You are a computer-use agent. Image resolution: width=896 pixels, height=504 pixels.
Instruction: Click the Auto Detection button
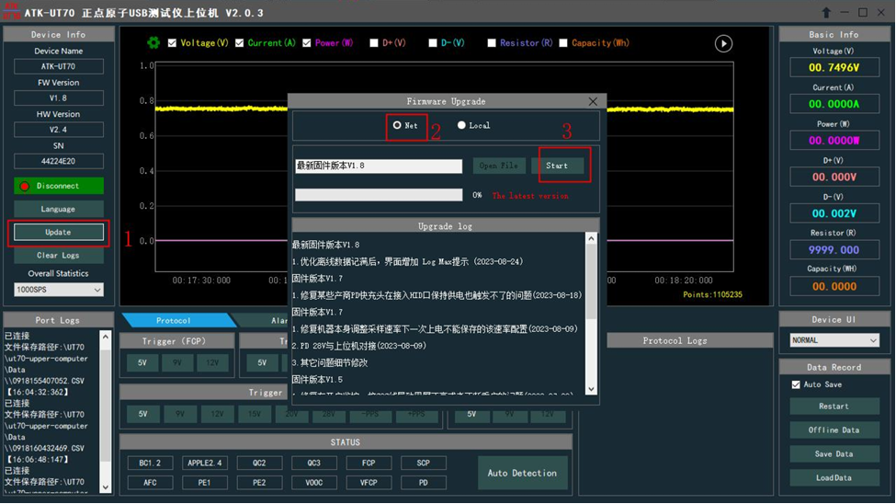point(522,473)
